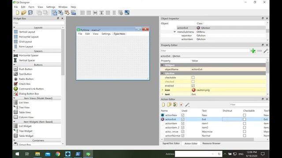
Task: Expand the icon property row
Action: point(162,90)
